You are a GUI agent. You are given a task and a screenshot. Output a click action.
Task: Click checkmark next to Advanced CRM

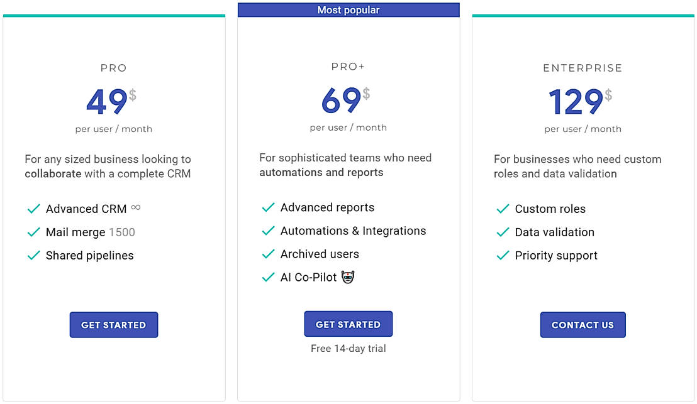point(34,209)
